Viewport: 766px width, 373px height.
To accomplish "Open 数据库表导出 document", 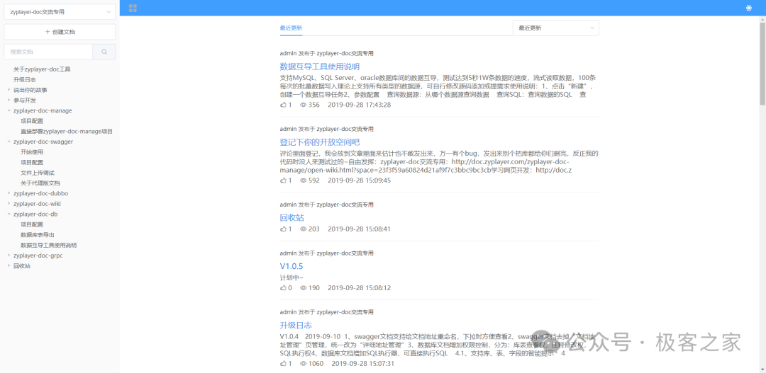I will (x=37, y=234).
